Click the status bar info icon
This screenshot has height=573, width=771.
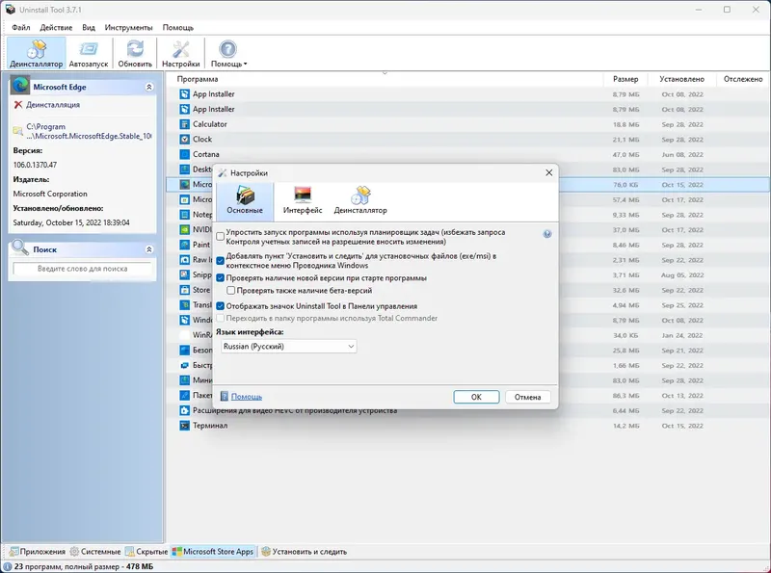[x=8, y=566]
